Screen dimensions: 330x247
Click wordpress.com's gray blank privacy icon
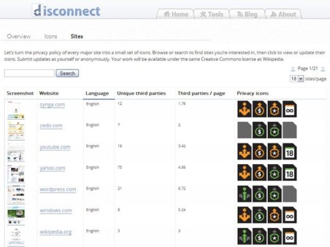coord(290,194)
